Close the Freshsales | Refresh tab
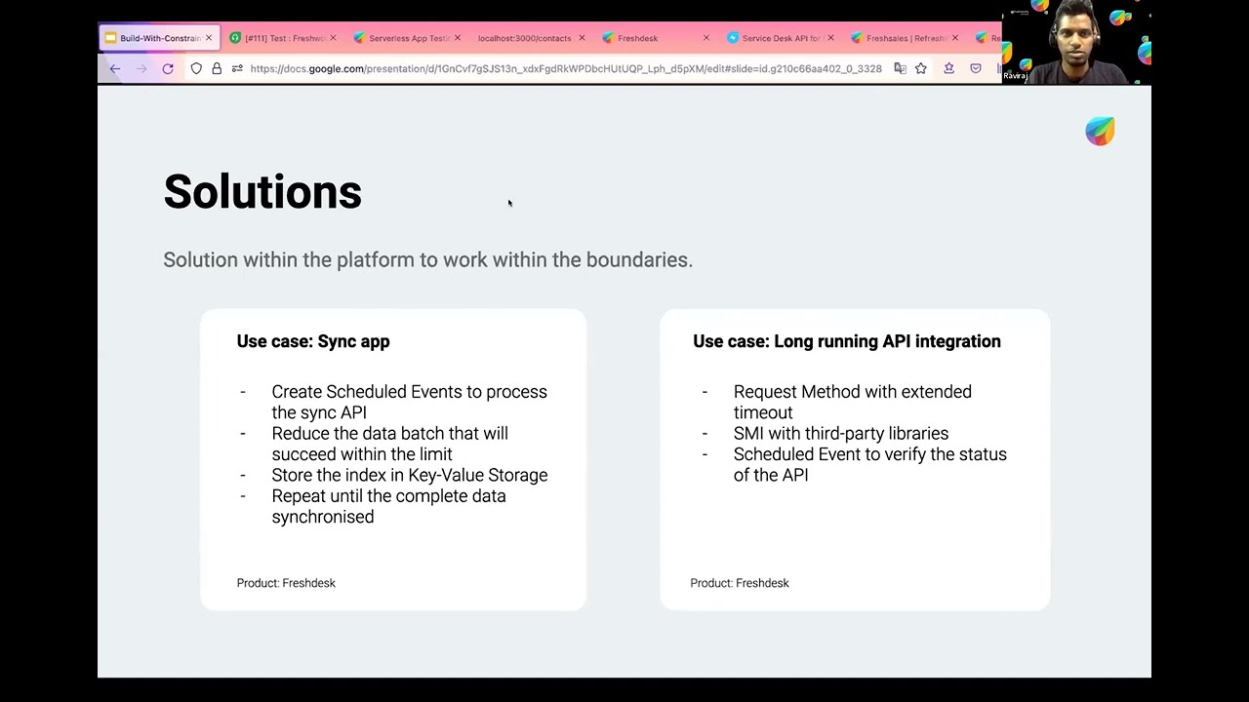 pos(954,38)
